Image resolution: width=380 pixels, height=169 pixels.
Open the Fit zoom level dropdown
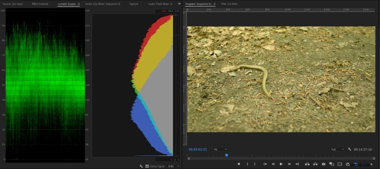[220, 150]
